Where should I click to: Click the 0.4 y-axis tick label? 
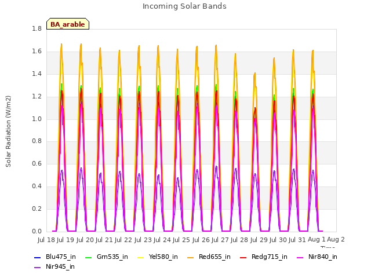point(37,186)
